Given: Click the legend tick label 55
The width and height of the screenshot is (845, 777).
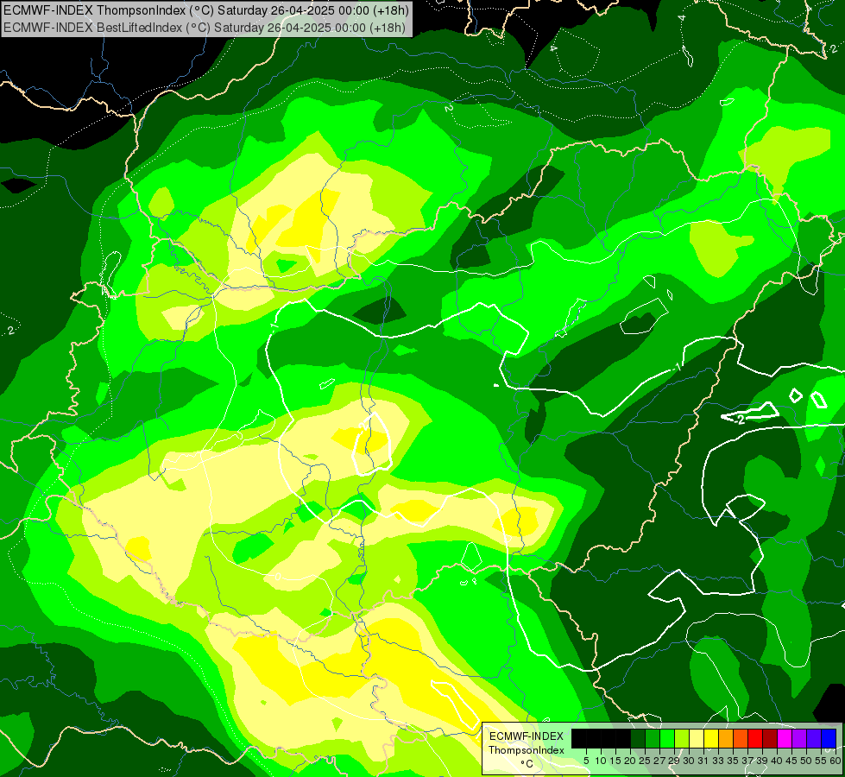Looking at the screenshot, I should coord(821,761).
